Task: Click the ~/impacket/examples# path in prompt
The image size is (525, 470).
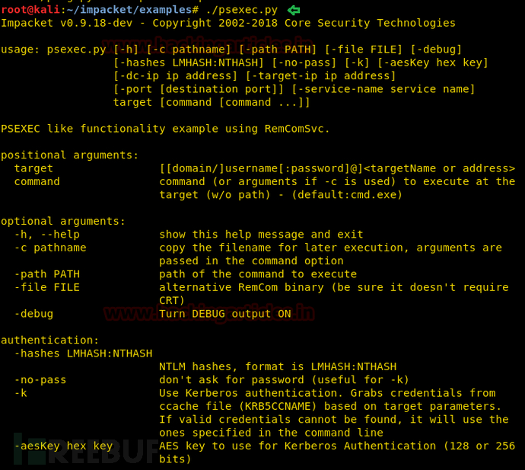Action: (x=132, y=10)
